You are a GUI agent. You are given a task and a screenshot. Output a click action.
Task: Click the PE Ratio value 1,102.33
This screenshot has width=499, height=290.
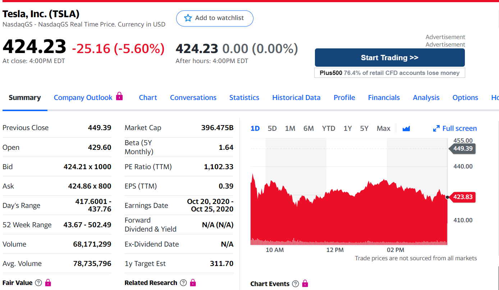tap(219, 167)
